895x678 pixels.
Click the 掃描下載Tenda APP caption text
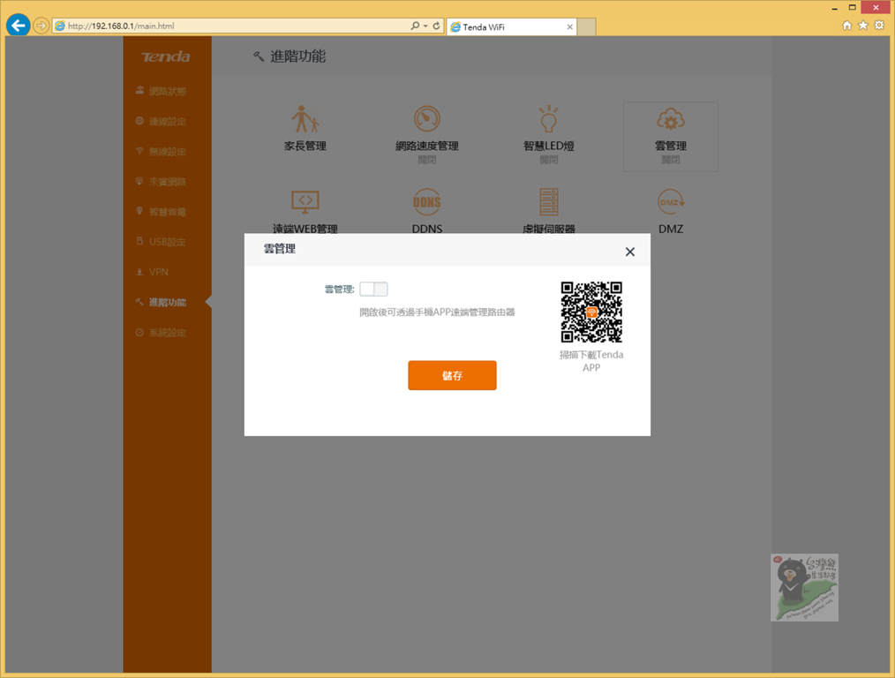coord(591,361)
